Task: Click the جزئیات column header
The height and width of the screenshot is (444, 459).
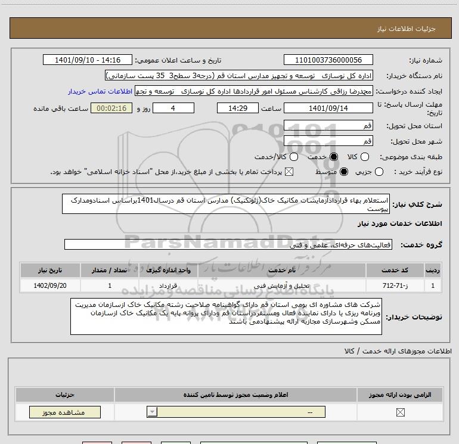Action: tap(65, 395)
